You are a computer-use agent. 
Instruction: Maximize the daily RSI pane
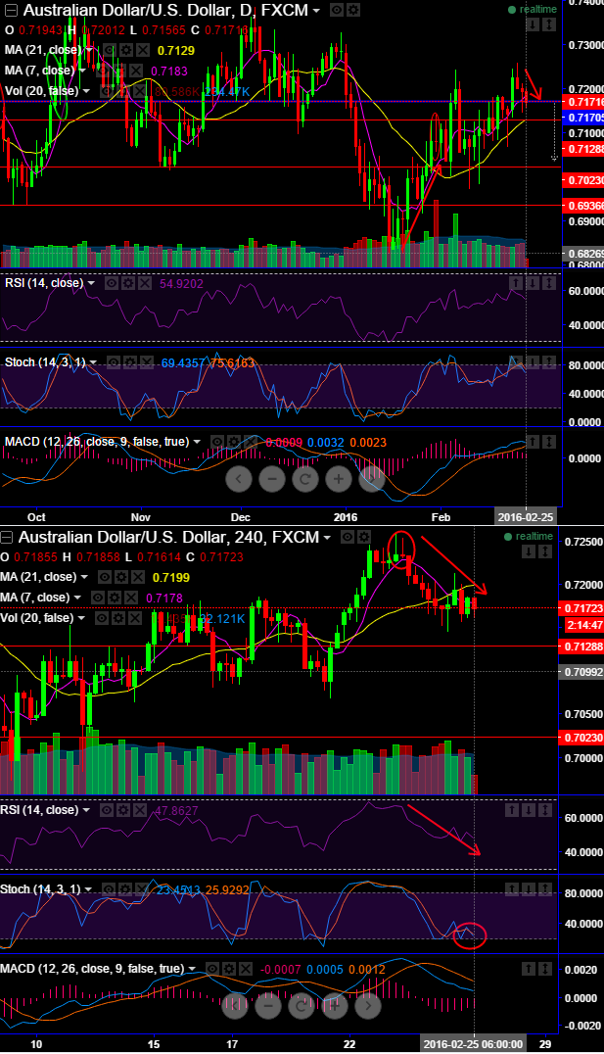548,284
